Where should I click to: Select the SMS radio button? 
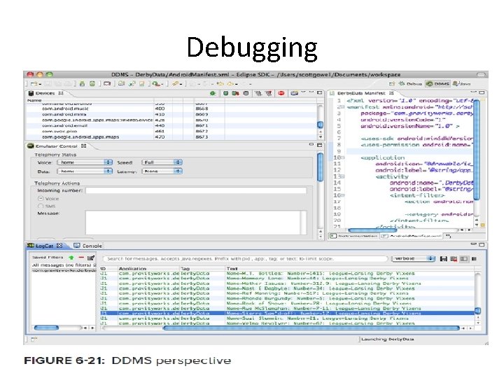pyautogui.click(x=41, y=206)
